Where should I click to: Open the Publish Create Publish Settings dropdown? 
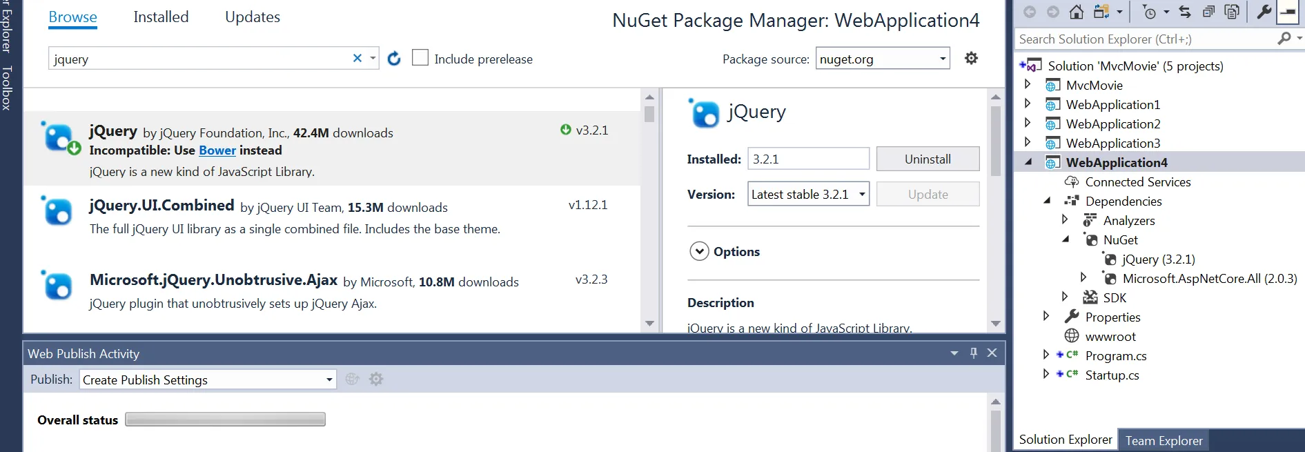[208, 380]
